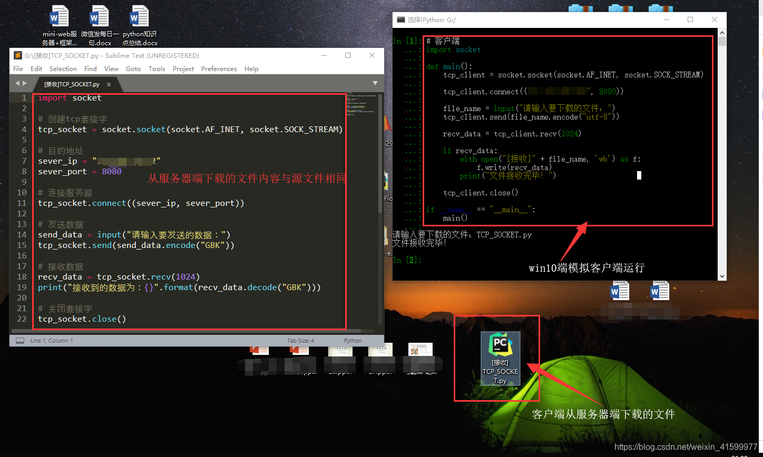Click the panel switcher icon in status bar
Viewport: 763px width, 457px height.
pos(20,341)
